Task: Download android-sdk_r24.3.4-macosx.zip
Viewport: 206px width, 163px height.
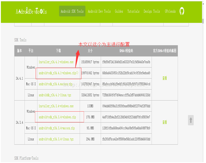Action: coord(57,128)
